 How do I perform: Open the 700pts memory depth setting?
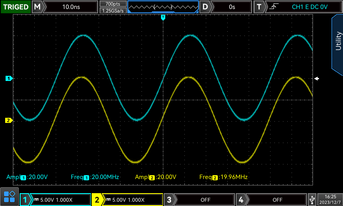coord(113,3)
